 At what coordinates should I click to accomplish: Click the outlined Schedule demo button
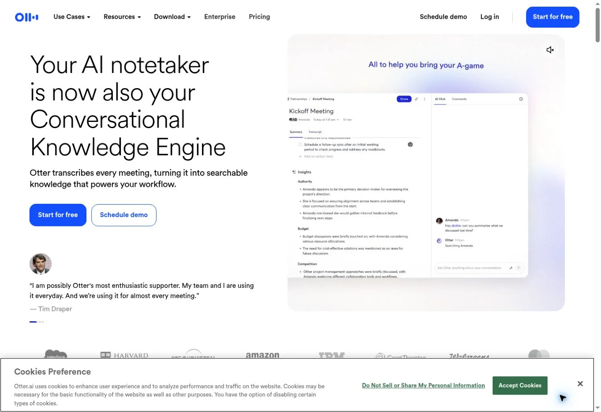tap(124, 215)
